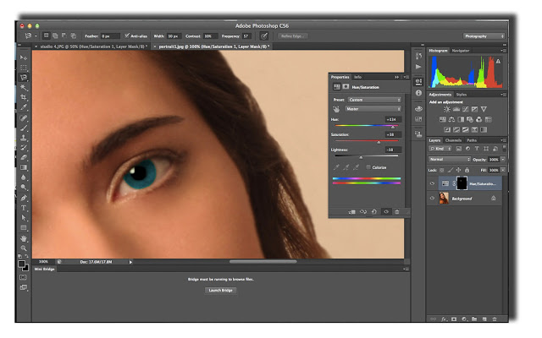Switch to the Navigator tab

coord(461,51)
